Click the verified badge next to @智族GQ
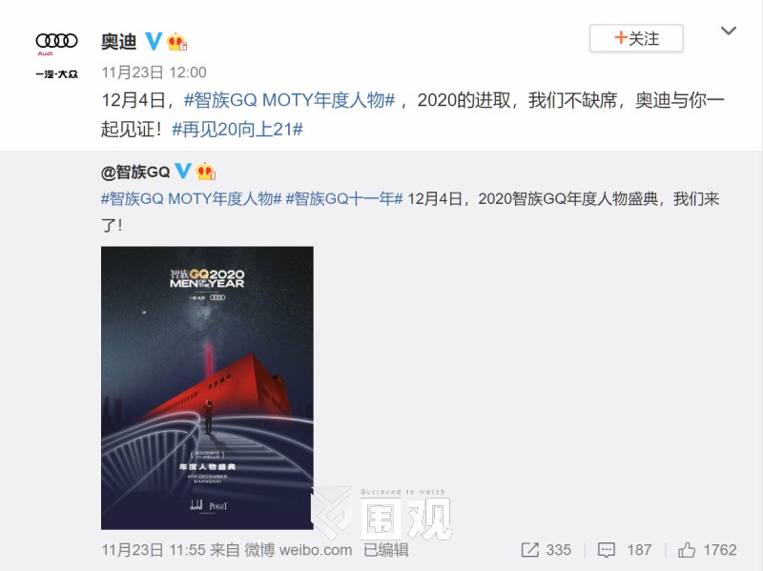 click(183, 171)
